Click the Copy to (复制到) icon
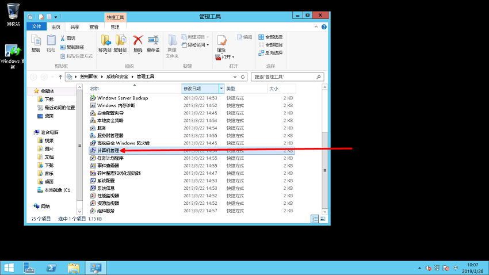The width and height of the screenshot is (489, 275). point(120,44)
